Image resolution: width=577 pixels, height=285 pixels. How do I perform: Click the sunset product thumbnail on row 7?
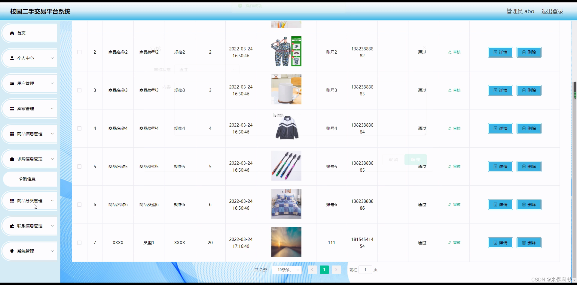(286, 242)
